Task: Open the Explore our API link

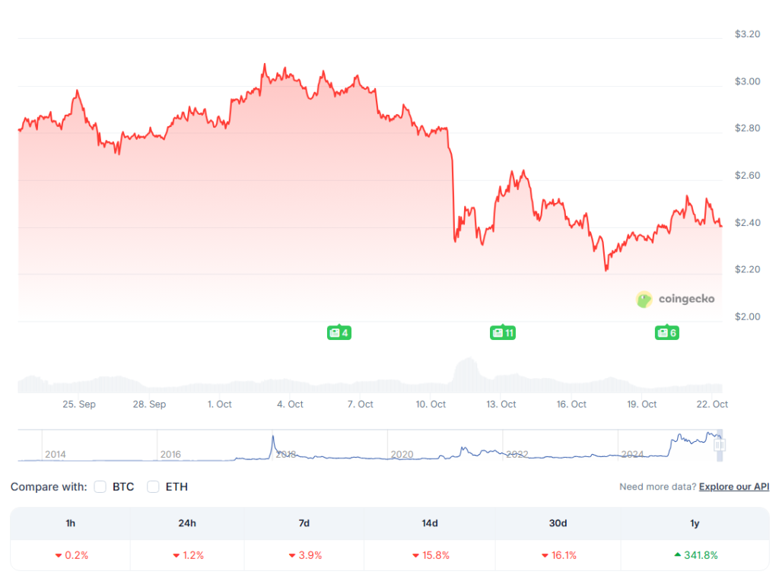Action: click(x=733, y=487)
